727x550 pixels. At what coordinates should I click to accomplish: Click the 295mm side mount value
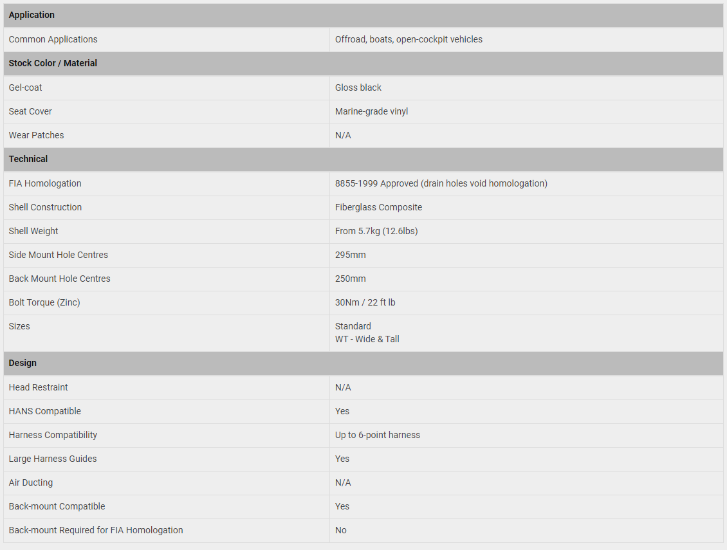[350, 255]
